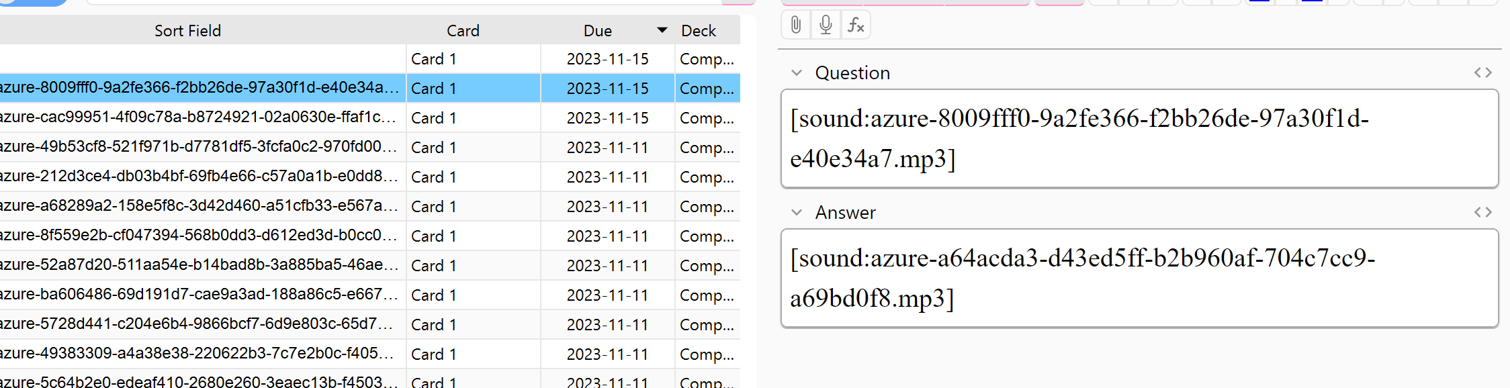Viewport: 1510px width, 388px height.
Task: Open the HTML editor for the Question field
Action: (x=1482, y=72)
